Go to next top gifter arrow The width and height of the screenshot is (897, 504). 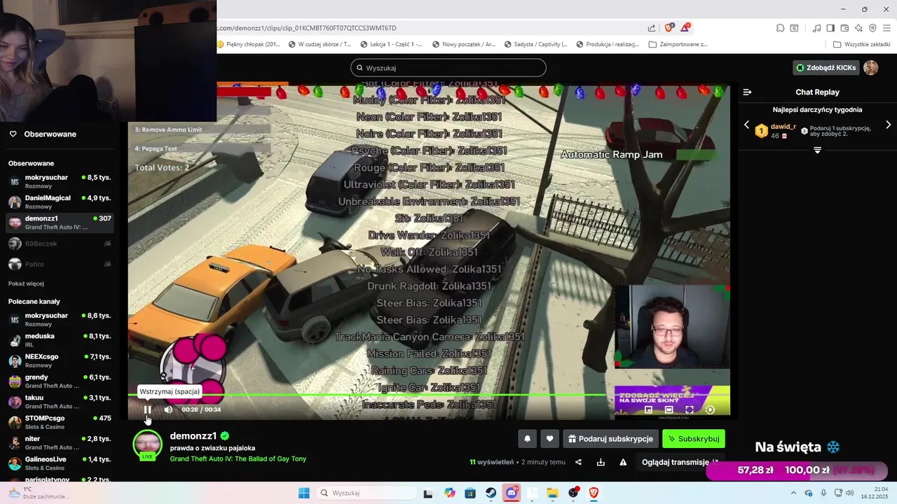click(x=889, y=125)
